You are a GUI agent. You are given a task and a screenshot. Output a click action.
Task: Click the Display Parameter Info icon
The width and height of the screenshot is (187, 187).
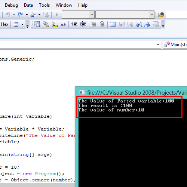click(x=46, y=24)
